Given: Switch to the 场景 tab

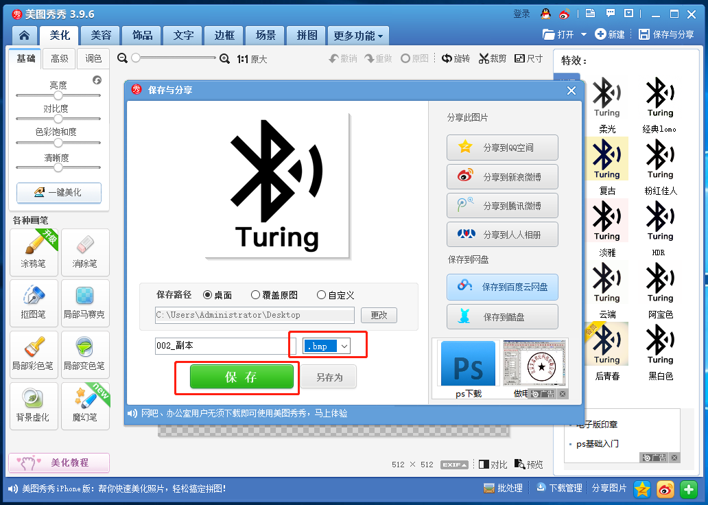Looking at the screenshot, I should tap(265, 35).
